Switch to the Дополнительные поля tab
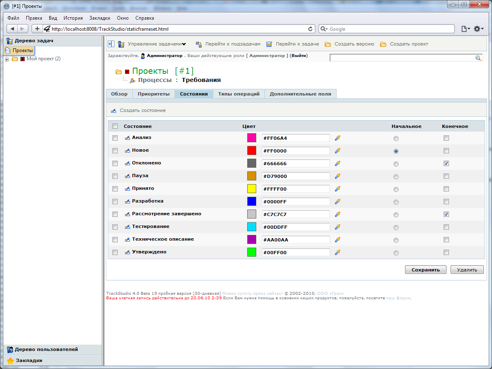 tap(301, 94)
